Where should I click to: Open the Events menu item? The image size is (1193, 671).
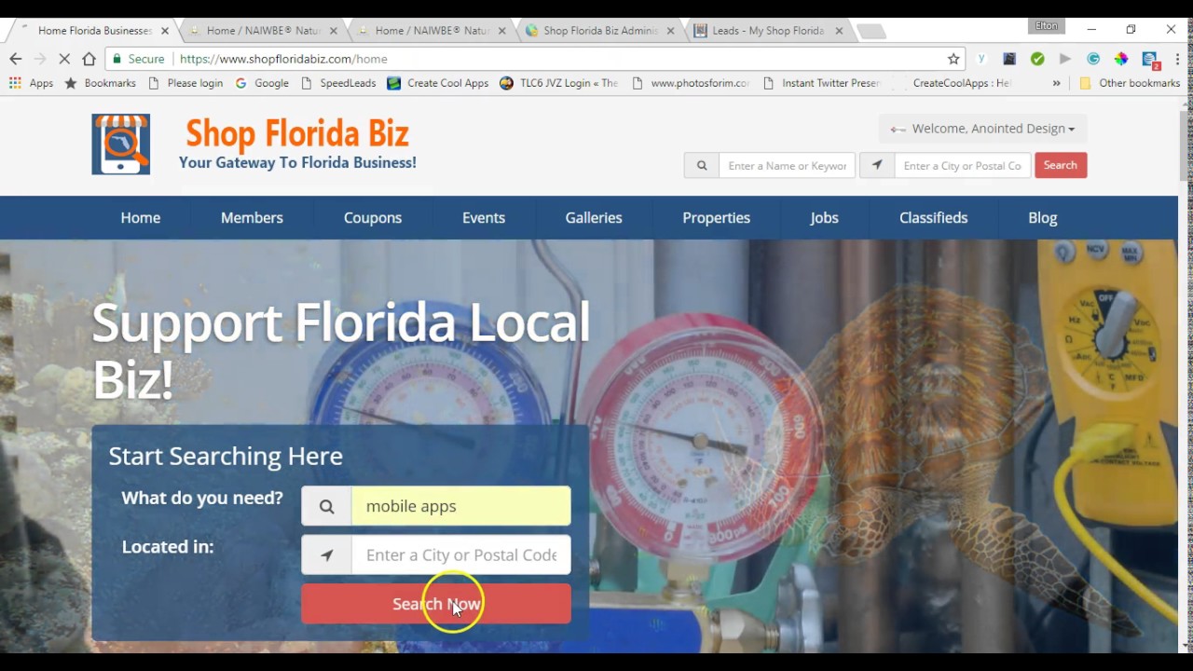tap(484, 217)
